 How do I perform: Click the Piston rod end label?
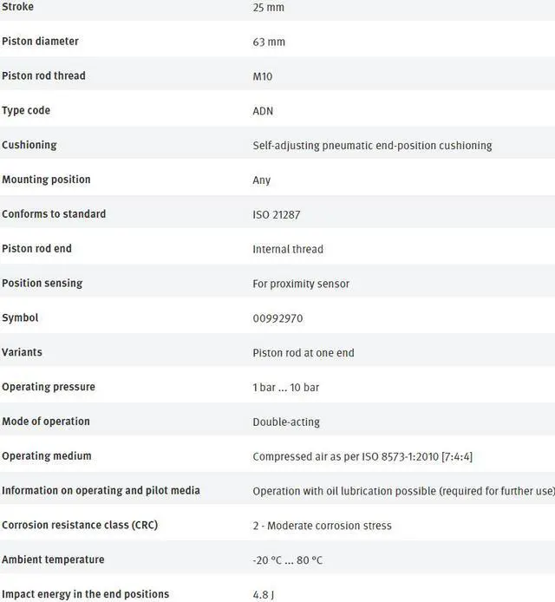[36, 248]
